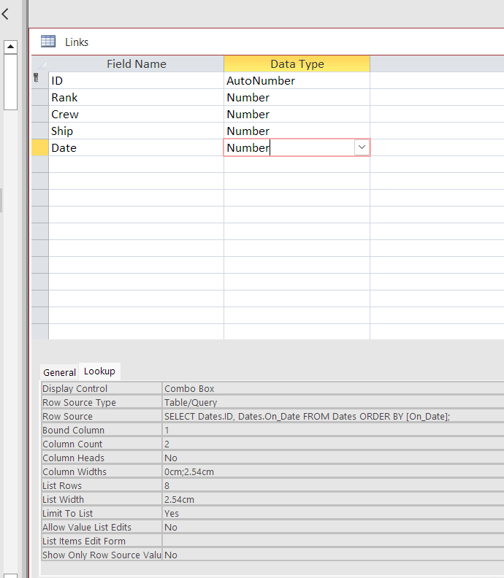Click the AutoNumber data type cell
Image resolution: width=504 pixels, height=578 pixels.
[297, 81]
